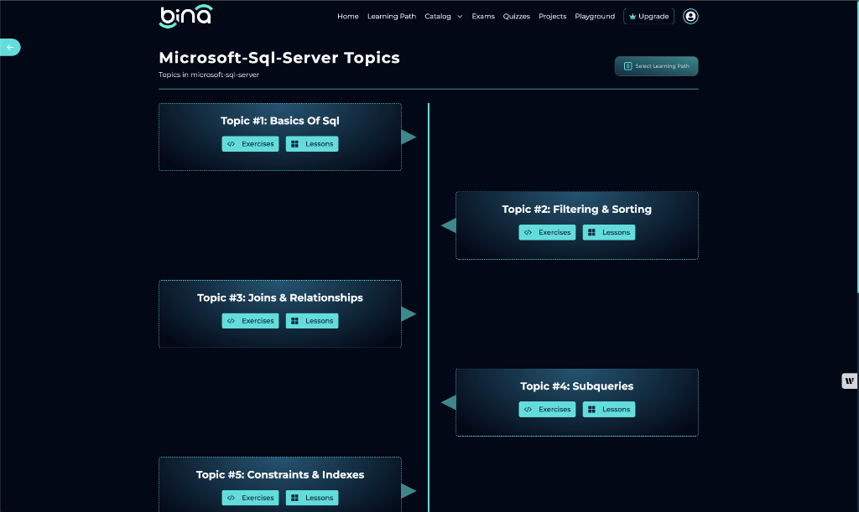Open Lessons for Topic #1 Basics Of Sql
This screenshot has height=512, width=859.
coord(312,144)
